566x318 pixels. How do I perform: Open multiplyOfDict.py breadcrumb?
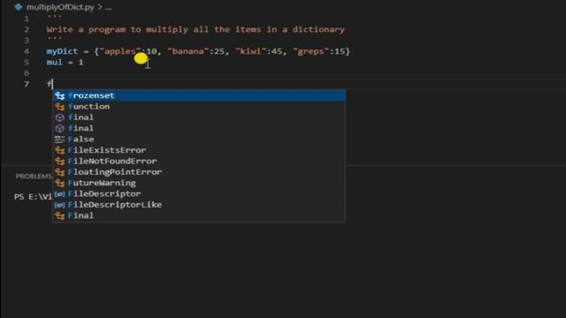60,7
